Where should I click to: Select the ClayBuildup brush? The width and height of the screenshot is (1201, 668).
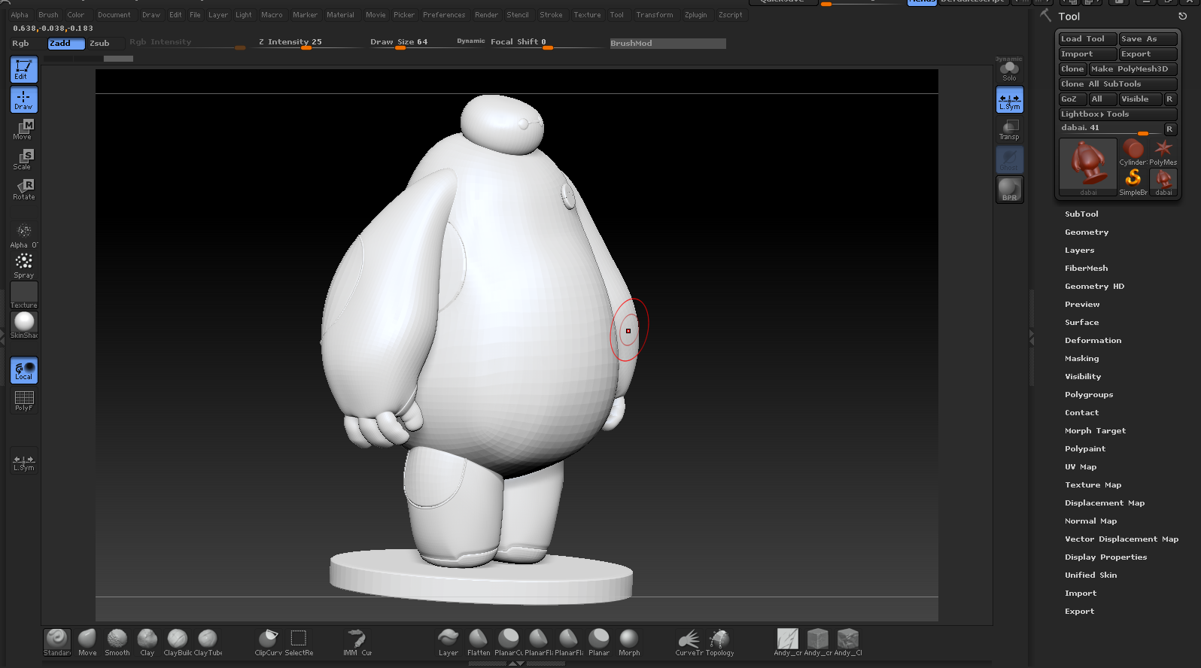(x=178, y=642)
